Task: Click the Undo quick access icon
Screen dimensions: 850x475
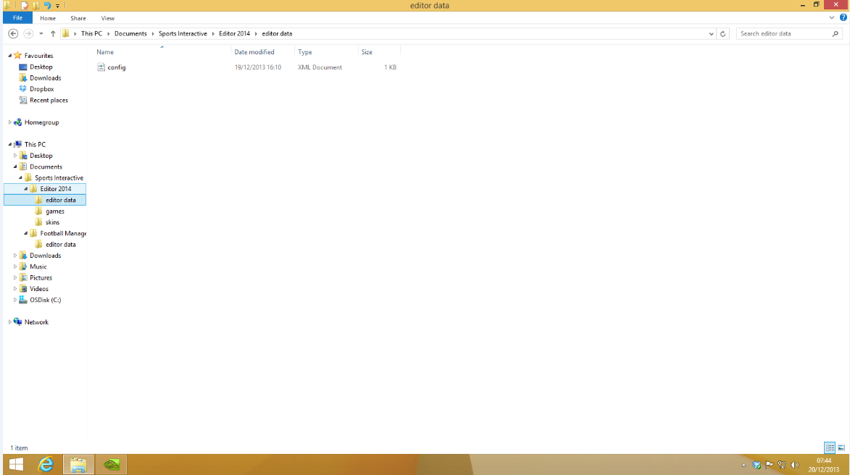Action: point(47,5)
